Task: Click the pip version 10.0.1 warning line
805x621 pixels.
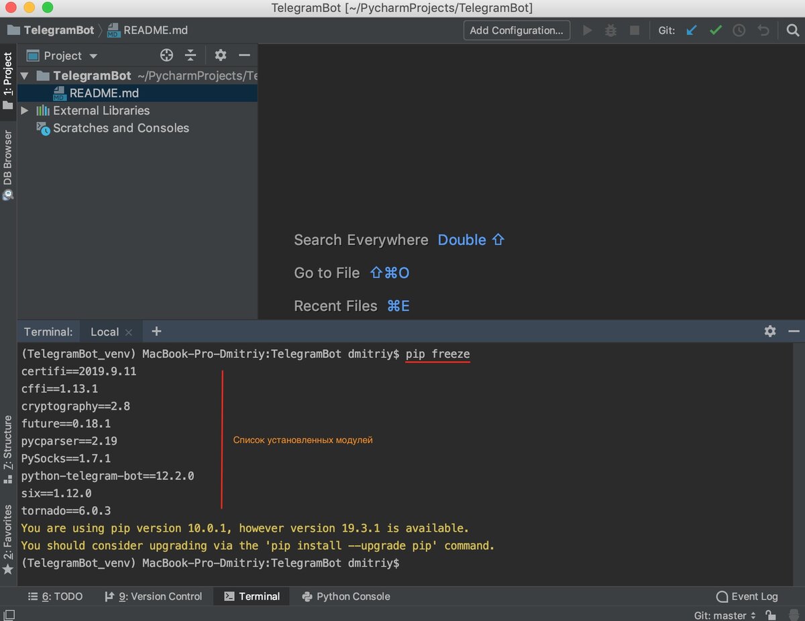Action: (245, 528)
